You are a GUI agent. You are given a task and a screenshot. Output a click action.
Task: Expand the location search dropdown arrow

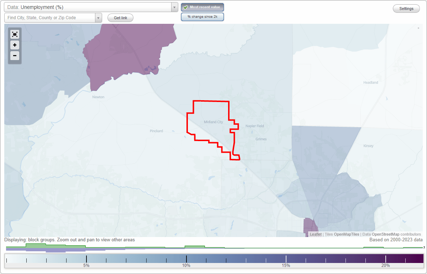point(99,18)
